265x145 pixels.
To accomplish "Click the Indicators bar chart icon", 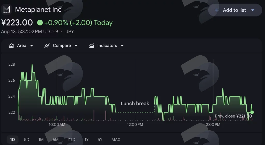I will 91,46.
